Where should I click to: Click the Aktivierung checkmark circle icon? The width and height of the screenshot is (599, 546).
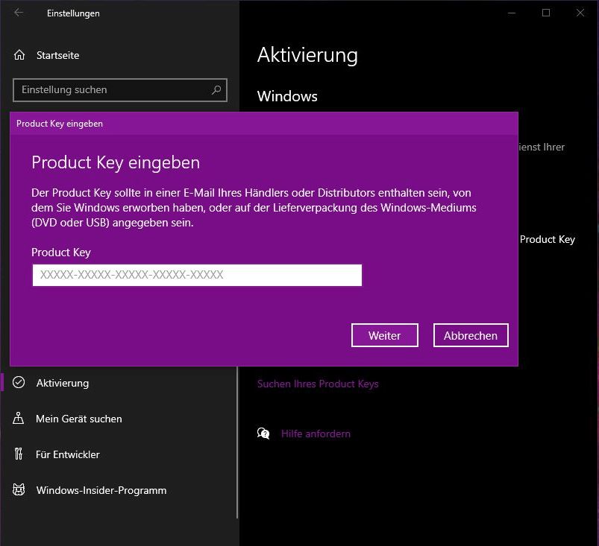(x=19, y=383)
